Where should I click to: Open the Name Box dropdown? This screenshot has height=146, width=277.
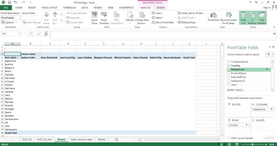pyautogui.click(x=19, y=34)
